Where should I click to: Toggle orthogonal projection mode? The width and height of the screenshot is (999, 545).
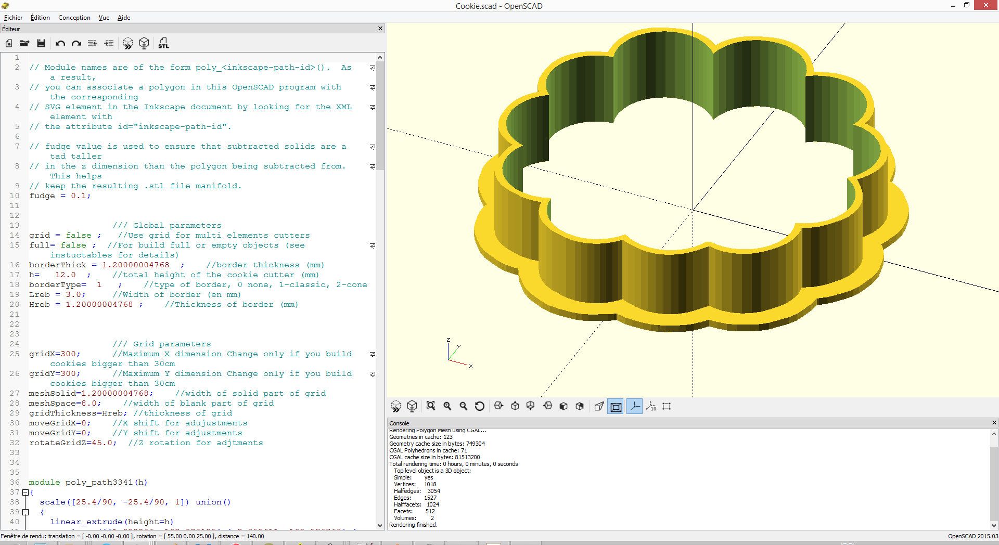coord(615,406)
